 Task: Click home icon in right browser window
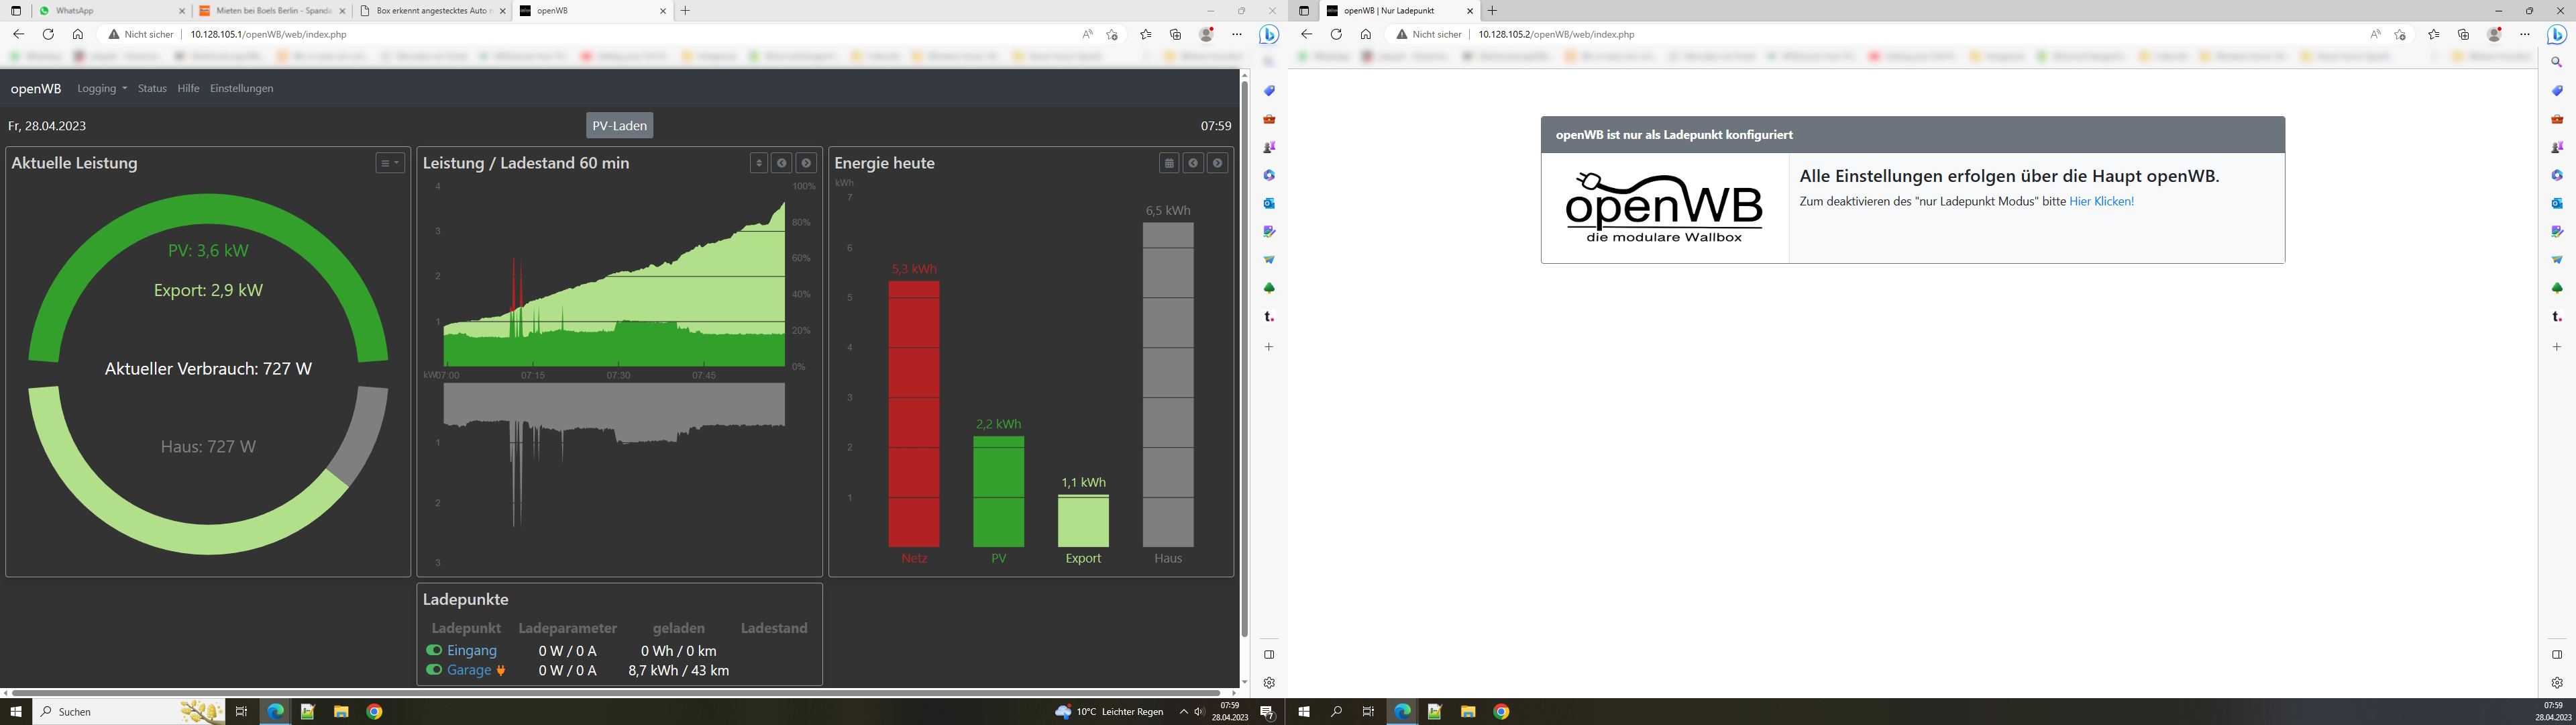tap(1365, 34)
